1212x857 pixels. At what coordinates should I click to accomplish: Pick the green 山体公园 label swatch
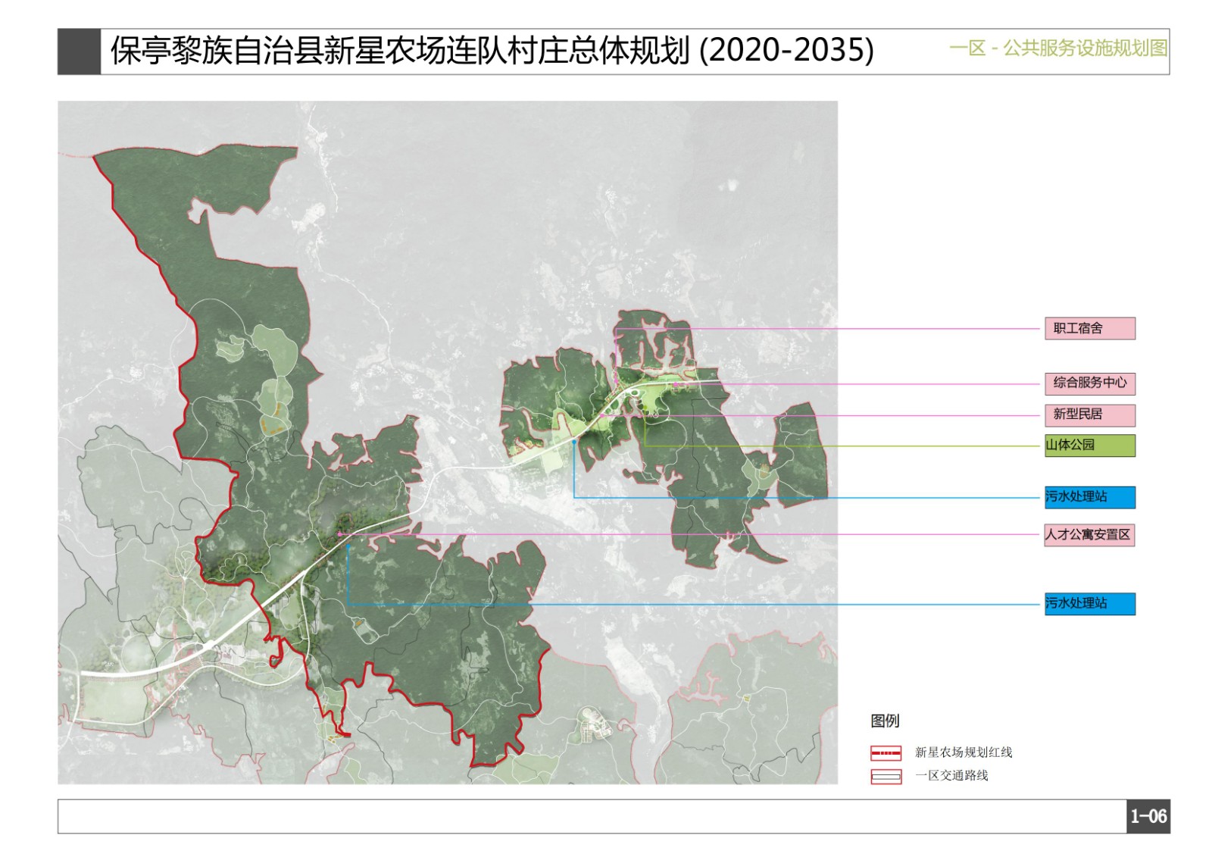[x=1089, y=446]
